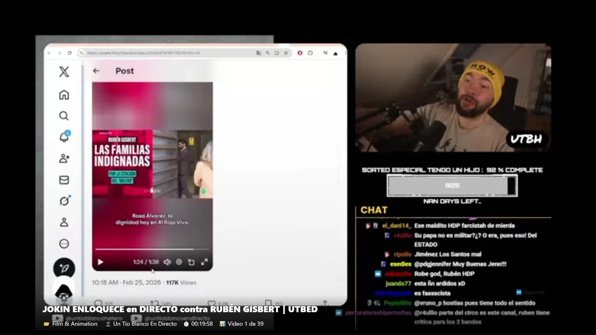Open Notifications bell in X sidebar
The width and height of the screenshot is (596, 335).
tap(64, 137)
